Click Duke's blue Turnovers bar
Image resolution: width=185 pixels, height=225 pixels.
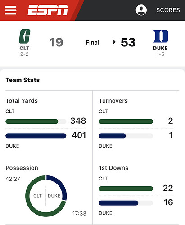pyautogui.click(x=112, y=136)
